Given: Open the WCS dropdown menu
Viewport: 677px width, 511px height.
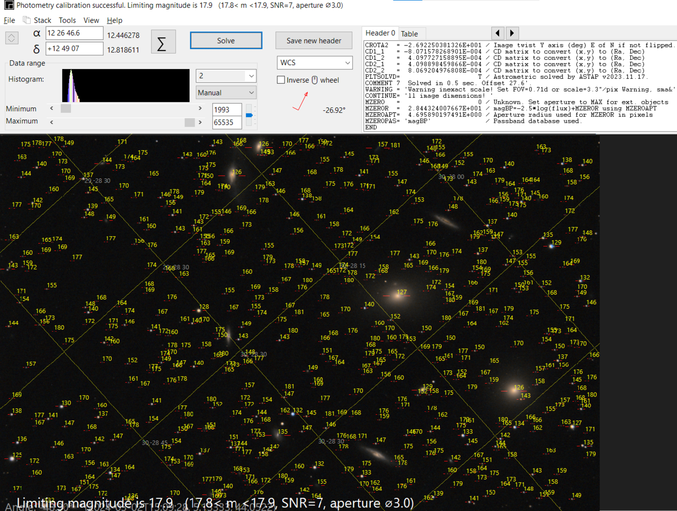Looking at the screenshot, I should coord(314,62).
